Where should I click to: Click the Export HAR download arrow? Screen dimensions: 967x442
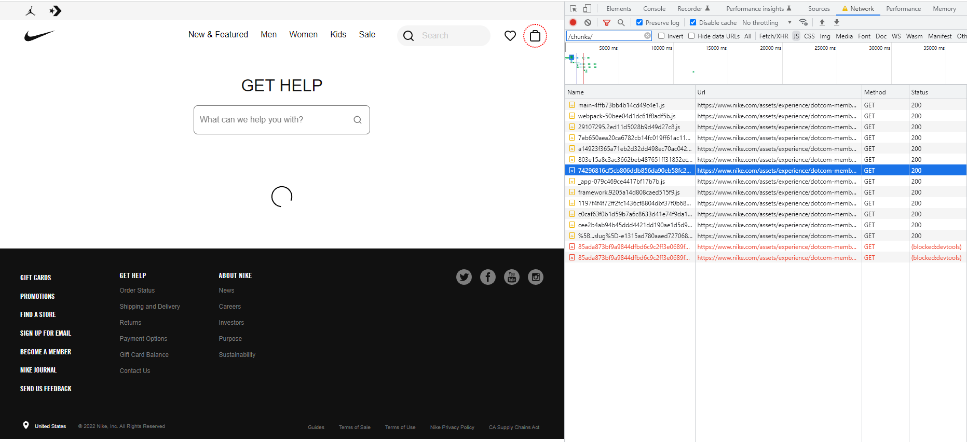point(837,22)
